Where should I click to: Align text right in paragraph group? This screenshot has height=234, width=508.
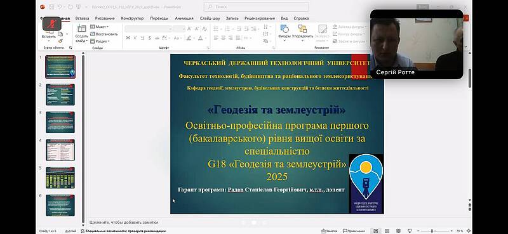tap(231, 38)
